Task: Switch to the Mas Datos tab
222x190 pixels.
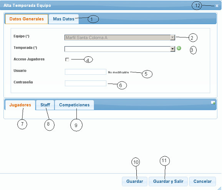Action: click(x=64, y=19)
